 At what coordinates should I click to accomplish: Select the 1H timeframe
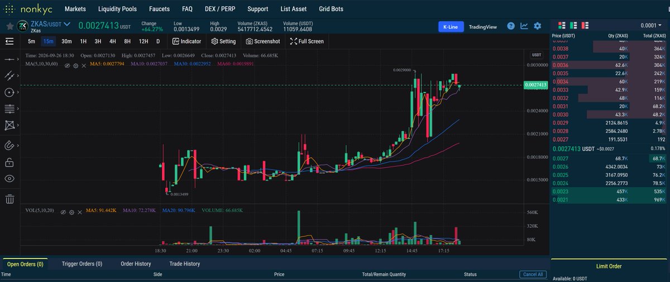click(83, 41)
